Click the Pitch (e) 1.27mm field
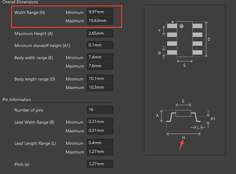 [x=100, y=164]
